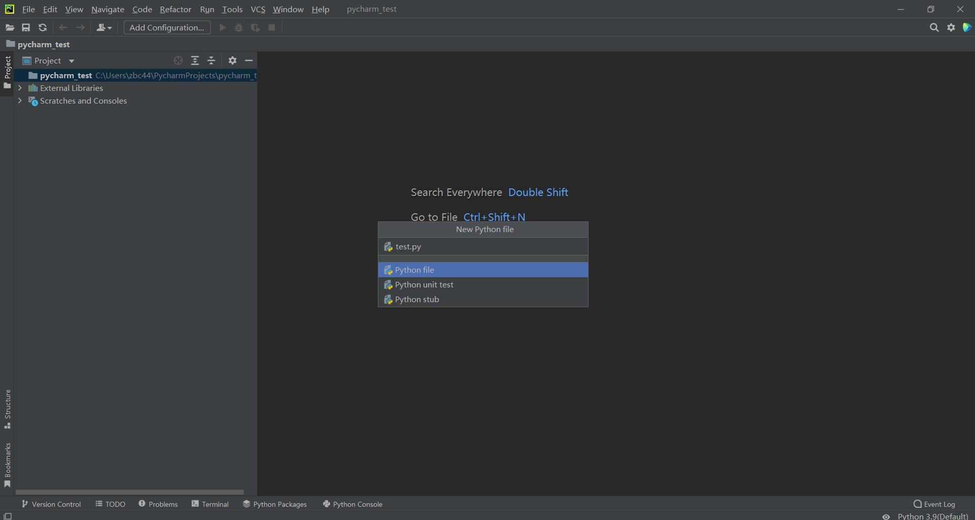Open the View menu
The height and width of the screenshot is (520, 975).
tap(74, 9)
